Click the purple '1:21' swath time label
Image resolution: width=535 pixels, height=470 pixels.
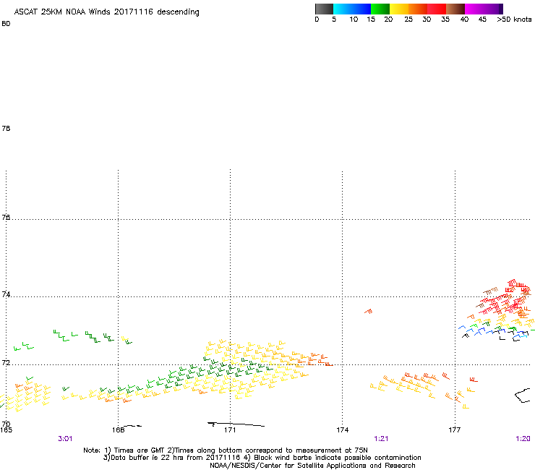381,439
